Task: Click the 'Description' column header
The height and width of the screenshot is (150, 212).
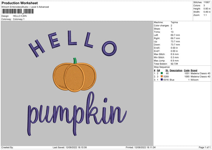Action: pyautogui.click(x=176, y=70)
